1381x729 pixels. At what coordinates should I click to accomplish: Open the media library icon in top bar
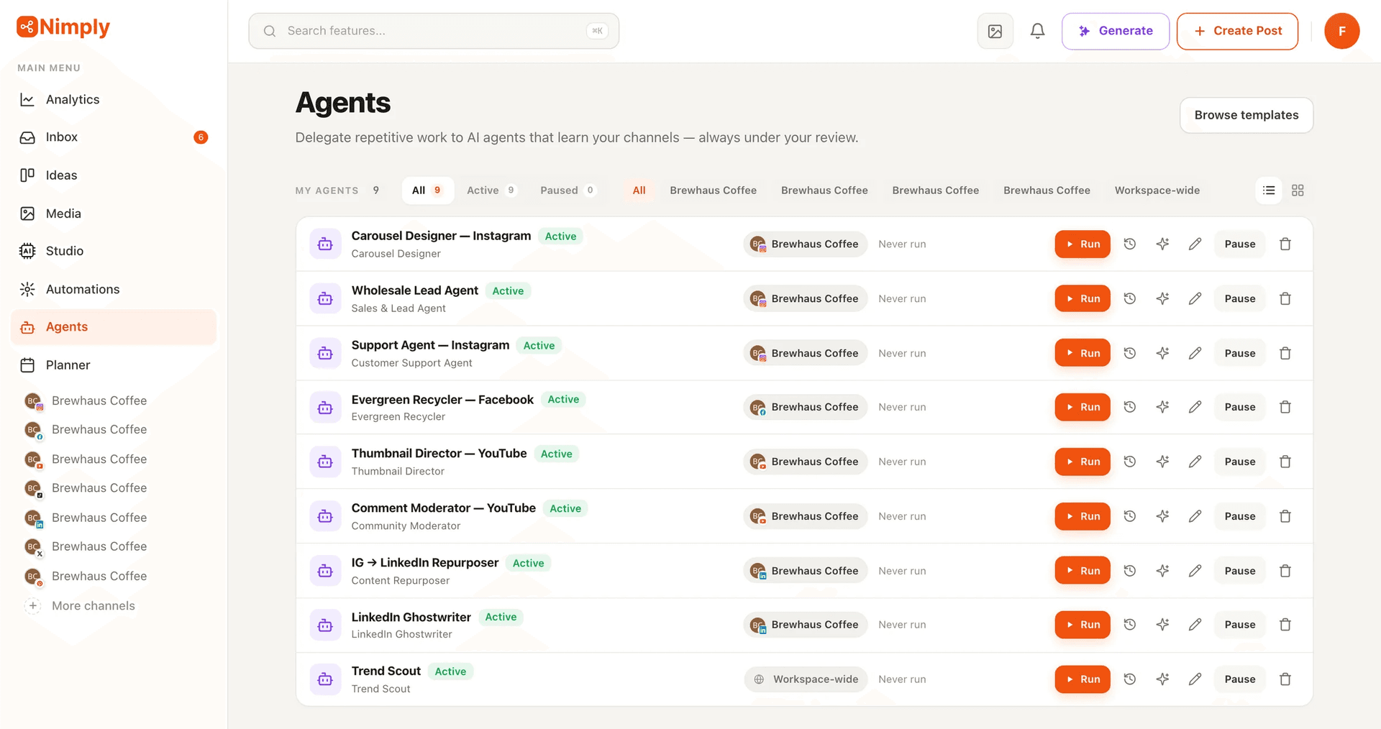point(995,31)
